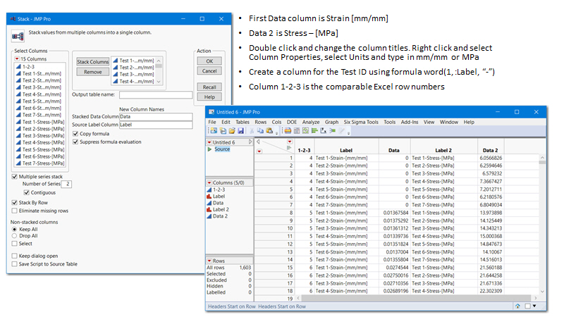
Task: Open the Six Sigma Tools menu
Action: [361, 122]
